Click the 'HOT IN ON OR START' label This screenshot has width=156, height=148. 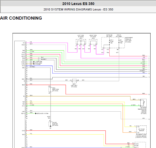pos(109,36)
